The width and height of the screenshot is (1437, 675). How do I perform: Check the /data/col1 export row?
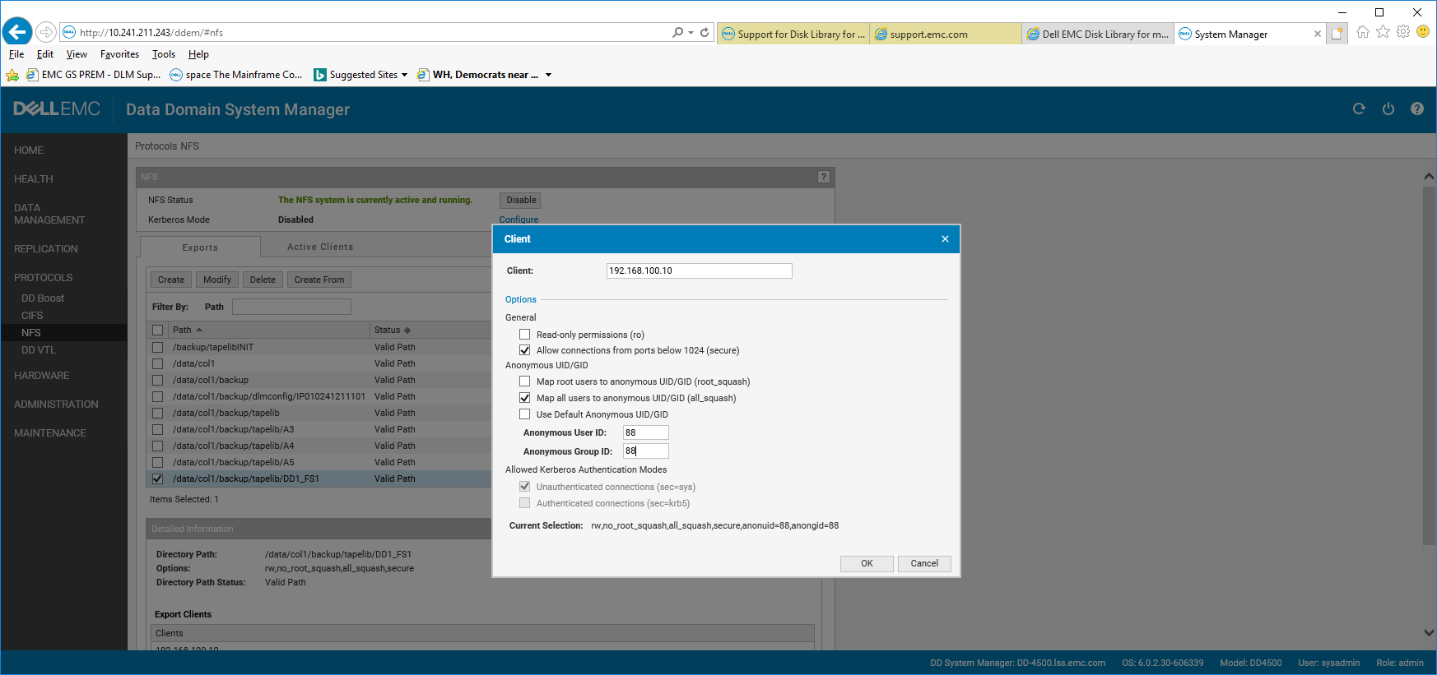pyautogui.click(x=158, y=363)
